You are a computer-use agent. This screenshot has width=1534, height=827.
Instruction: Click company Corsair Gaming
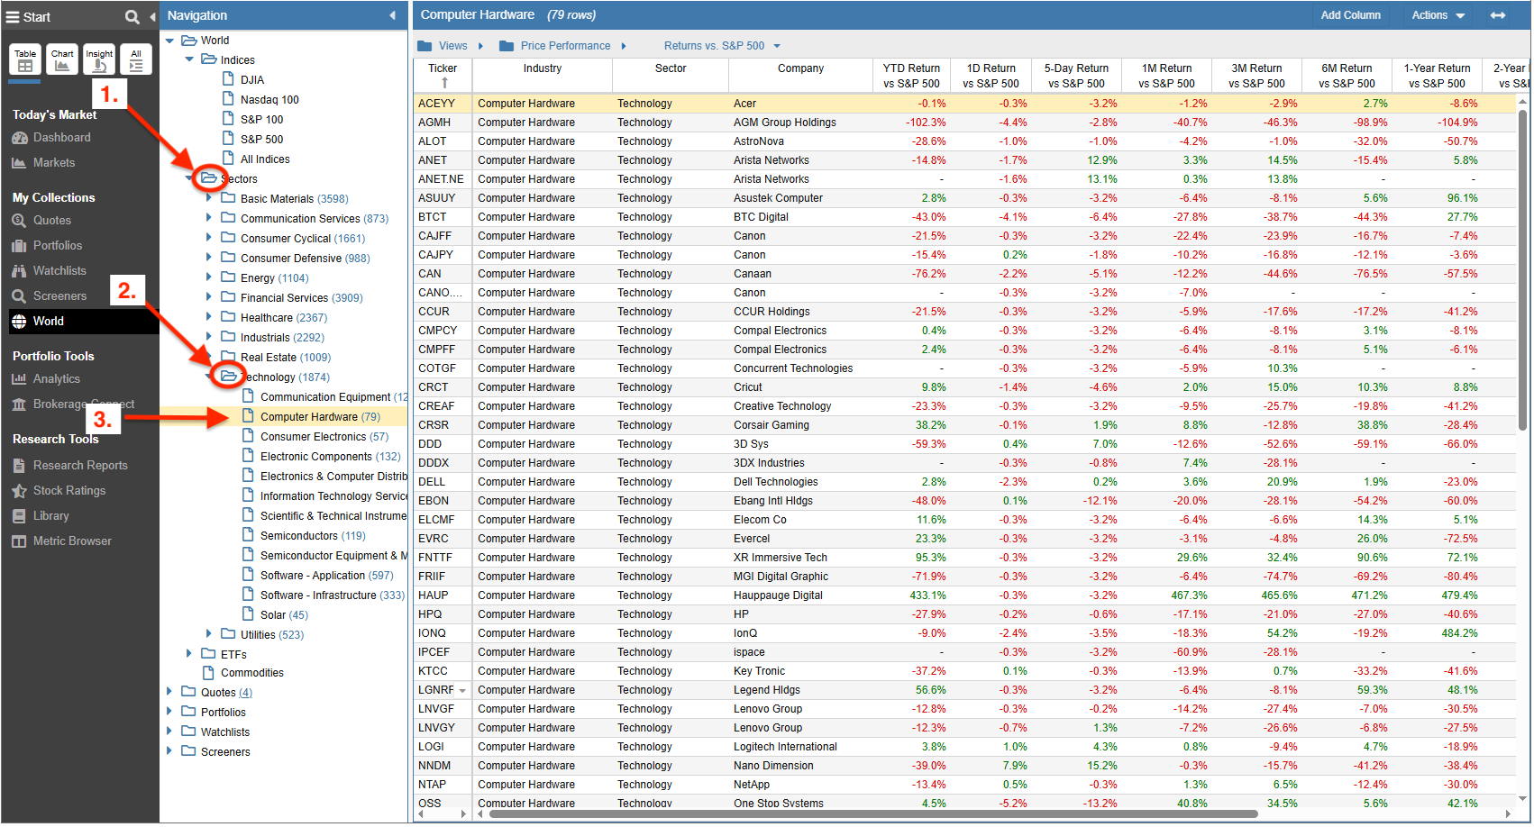tap(771, 425)
